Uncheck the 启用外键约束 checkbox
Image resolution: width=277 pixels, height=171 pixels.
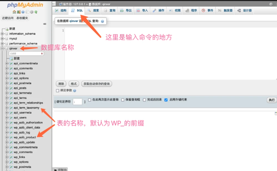tap(166, 100)
